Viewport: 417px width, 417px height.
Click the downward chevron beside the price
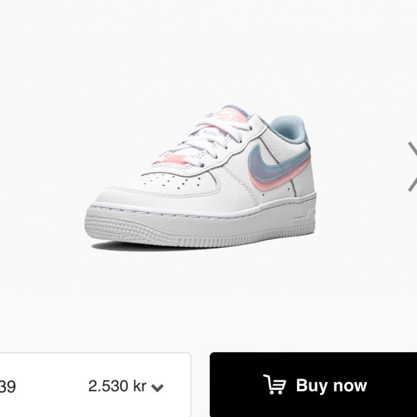[158, 388]
